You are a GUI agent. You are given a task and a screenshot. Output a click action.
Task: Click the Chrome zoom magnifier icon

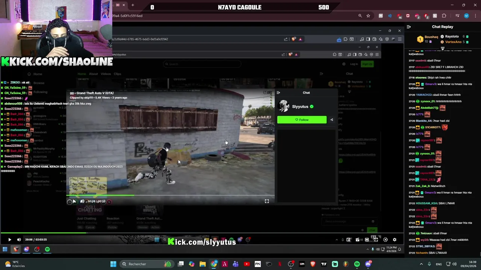pos(360,16)
